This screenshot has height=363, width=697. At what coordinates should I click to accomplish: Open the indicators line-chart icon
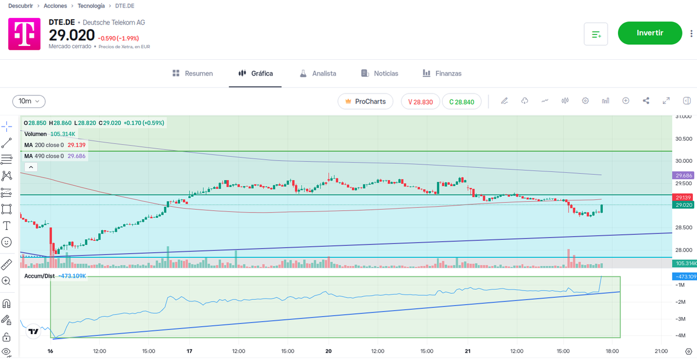tap(545, 101)
